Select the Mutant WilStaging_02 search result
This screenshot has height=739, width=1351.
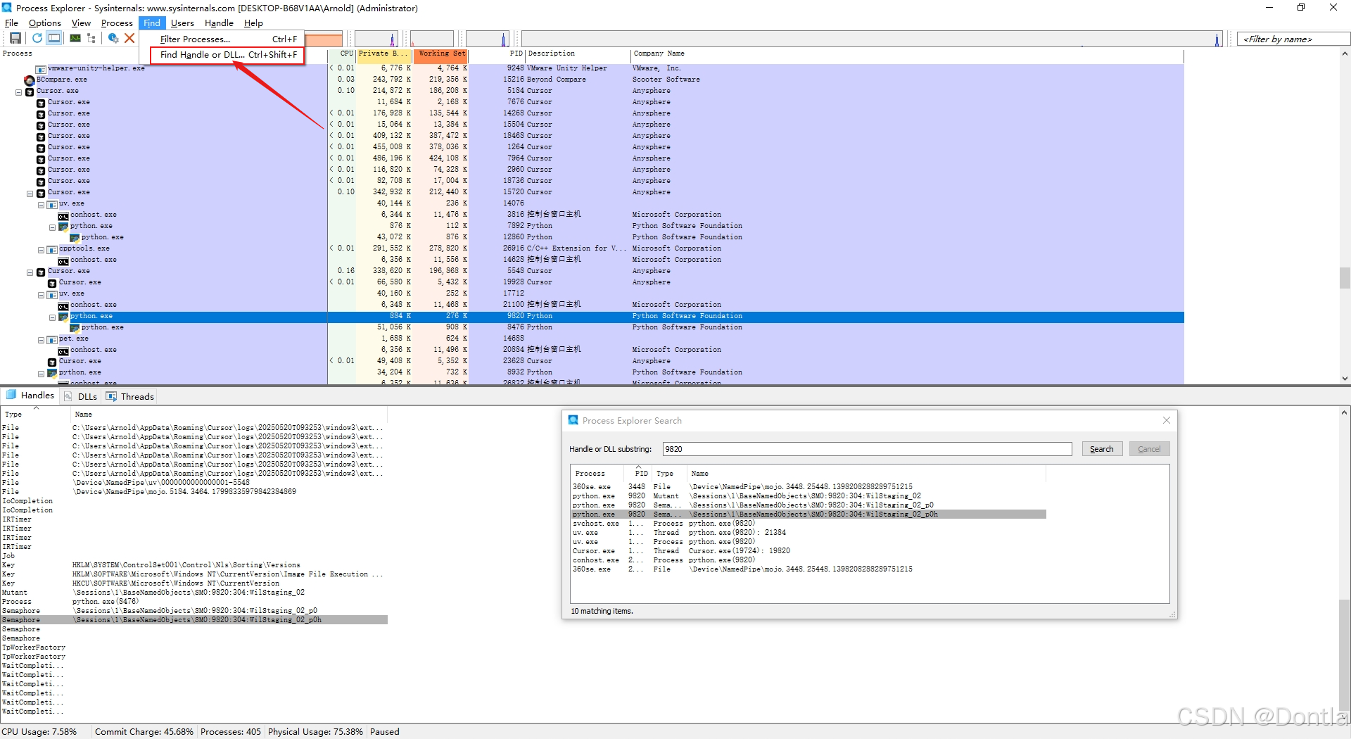point(808,496)
